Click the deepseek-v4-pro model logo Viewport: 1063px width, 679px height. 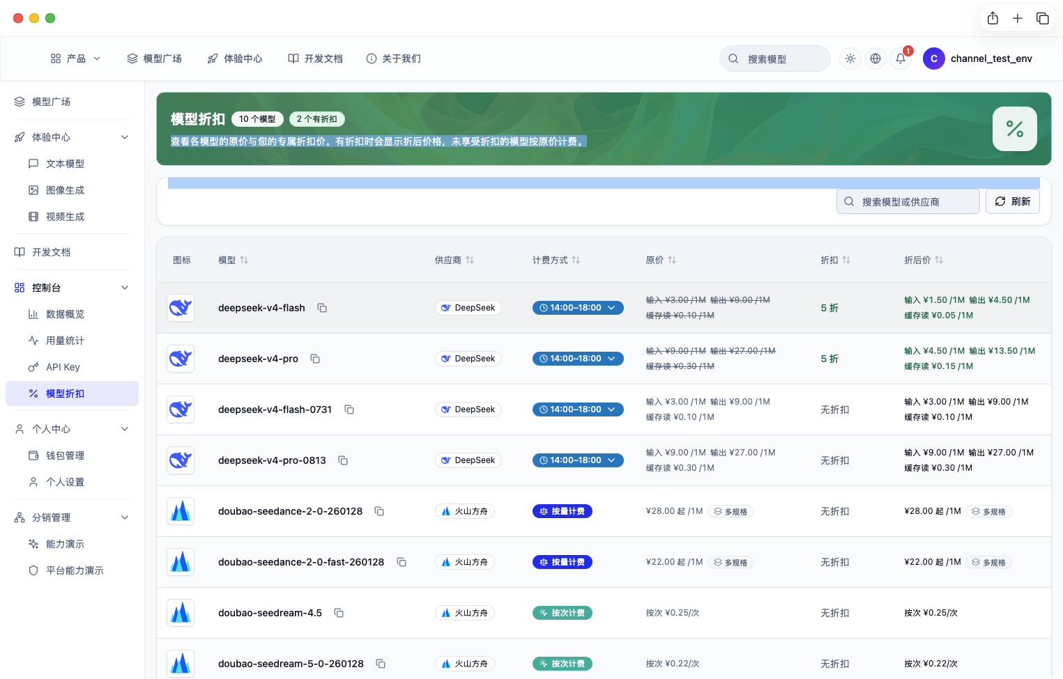tap(181, 359)
